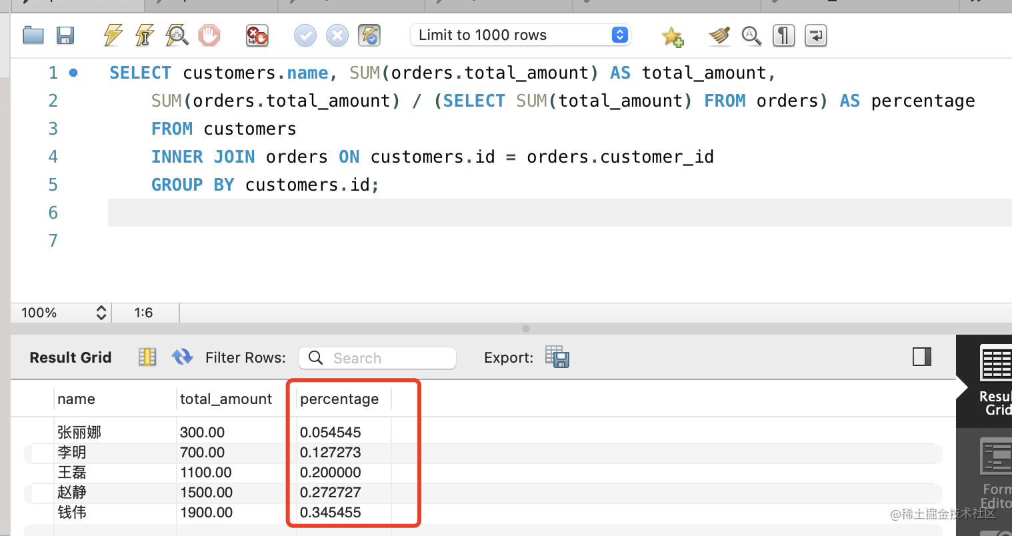
Task: Export result set to file
Action: tap(557, 357)
